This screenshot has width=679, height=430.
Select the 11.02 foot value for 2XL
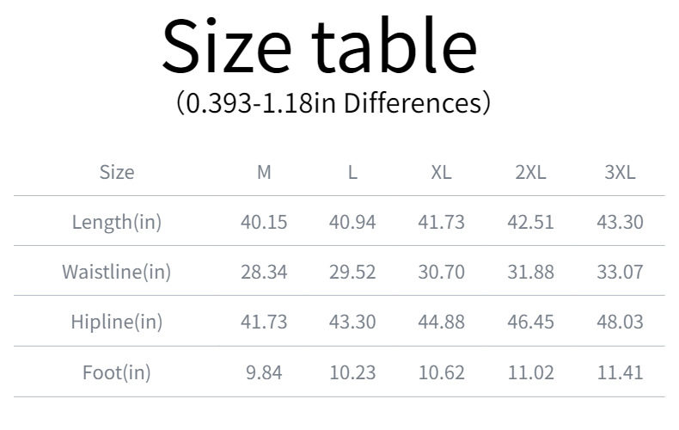530,372
